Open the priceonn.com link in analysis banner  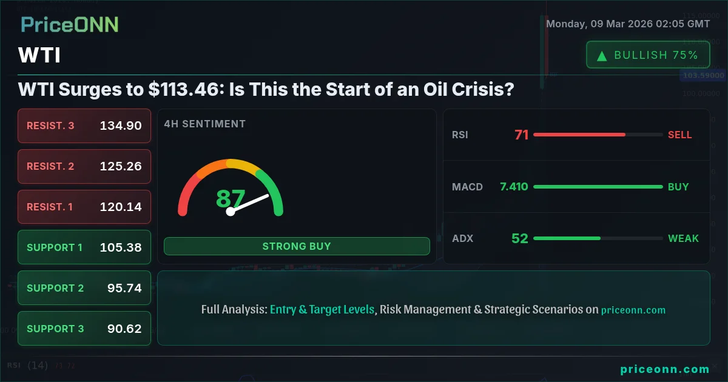click(x=633, y=310)
